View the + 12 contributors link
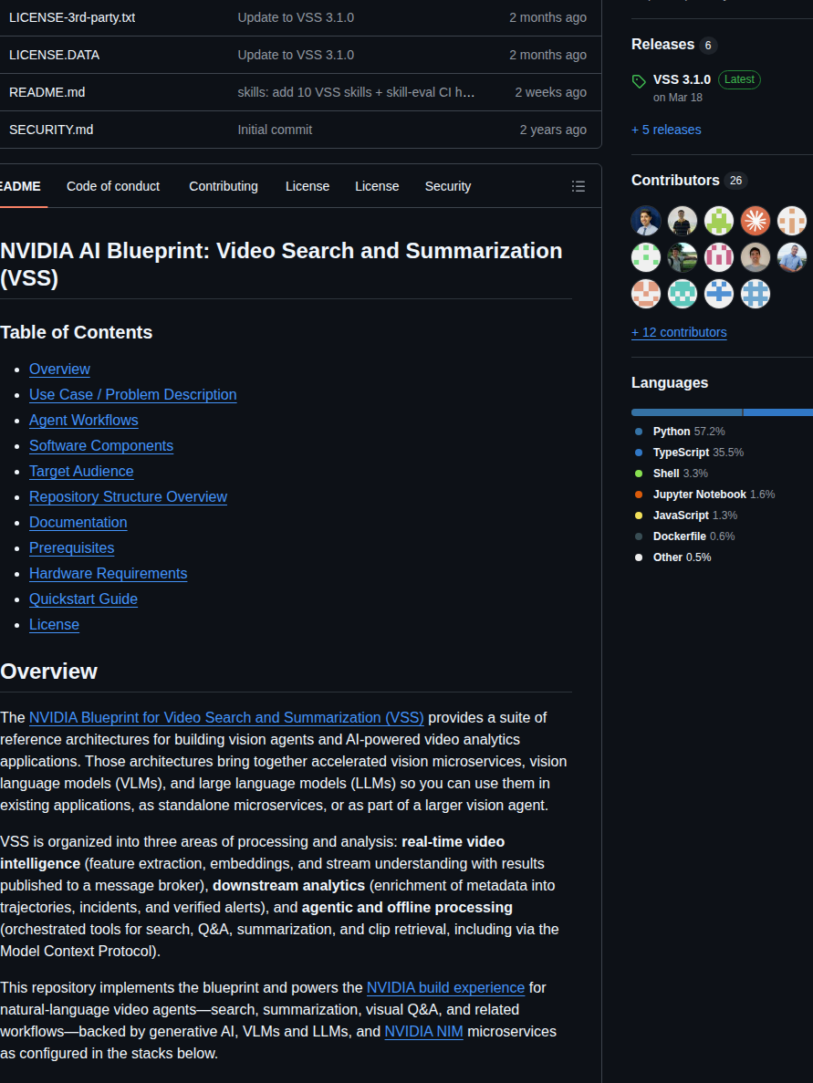The height and width of the screenshot is (1083, 813). (x=679, y=332)
